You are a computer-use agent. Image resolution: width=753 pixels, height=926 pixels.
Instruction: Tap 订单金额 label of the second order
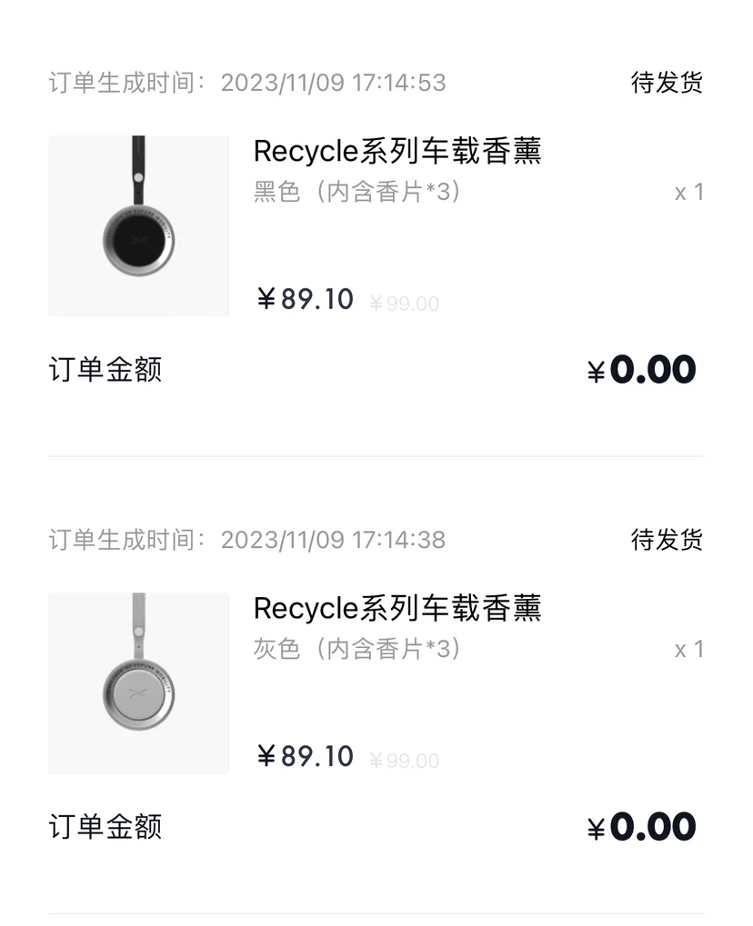105,827
